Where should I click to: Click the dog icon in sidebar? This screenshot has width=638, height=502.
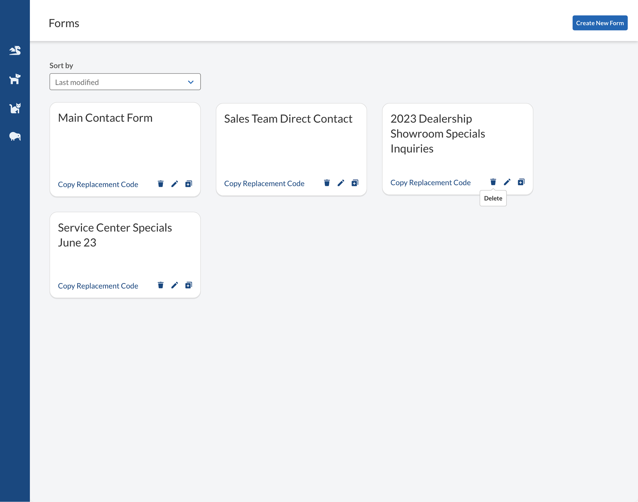point(15,79)
